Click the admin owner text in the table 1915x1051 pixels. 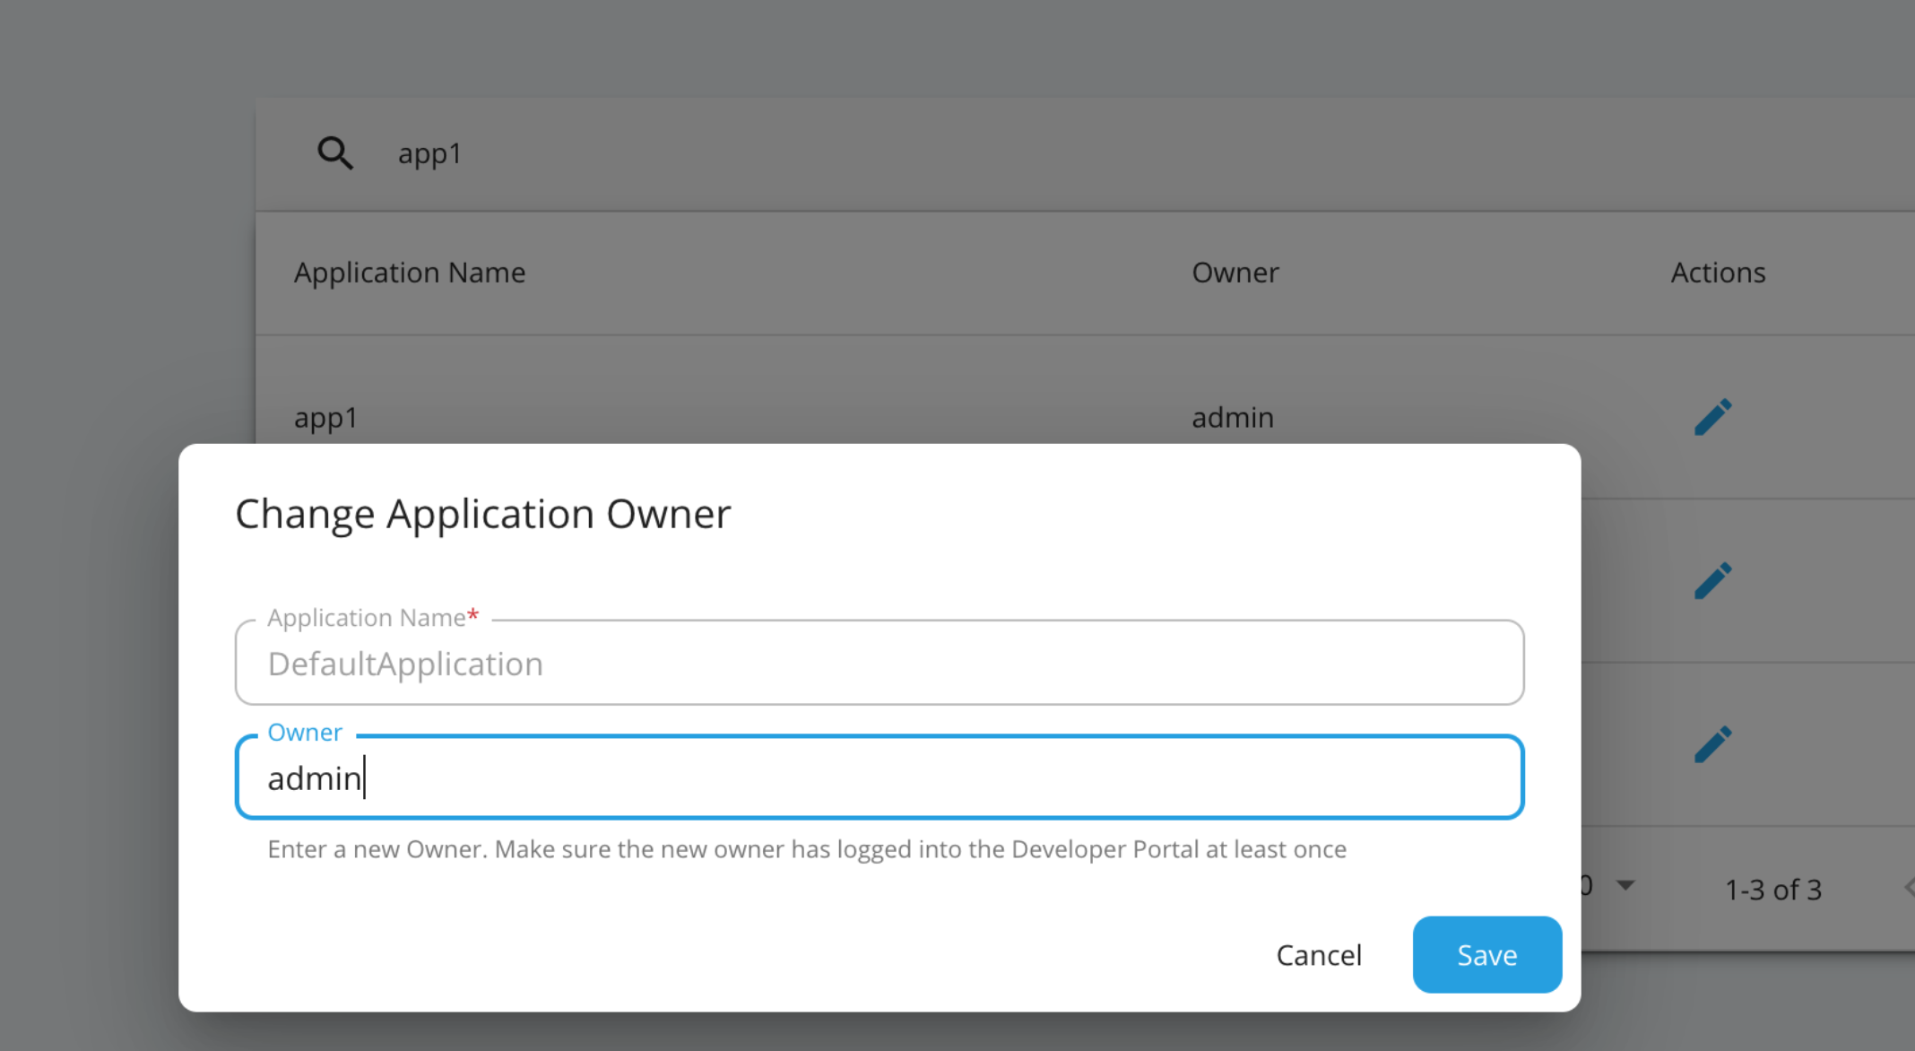[1232, 417]
